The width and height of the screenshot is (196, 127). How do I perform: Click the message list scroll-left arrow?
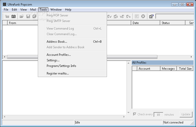pos(5,57)
